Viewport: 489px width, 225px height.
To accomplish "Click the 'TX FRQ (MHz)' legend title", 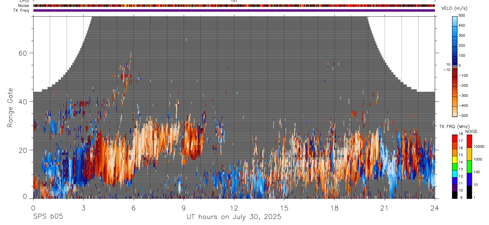I will tap(454, 127).
